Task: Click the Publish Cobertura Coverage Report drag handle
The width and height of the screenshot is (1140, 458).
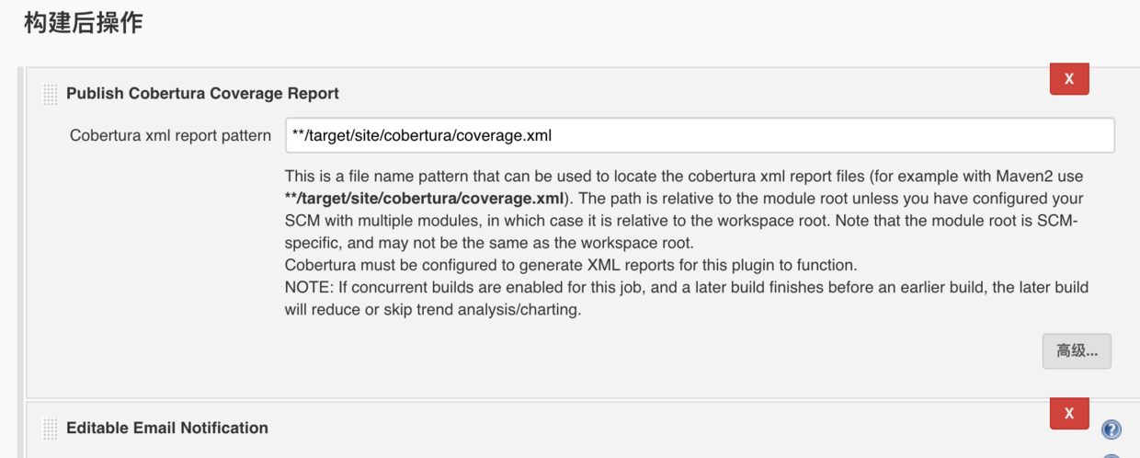Action: (x=50, y=94)
